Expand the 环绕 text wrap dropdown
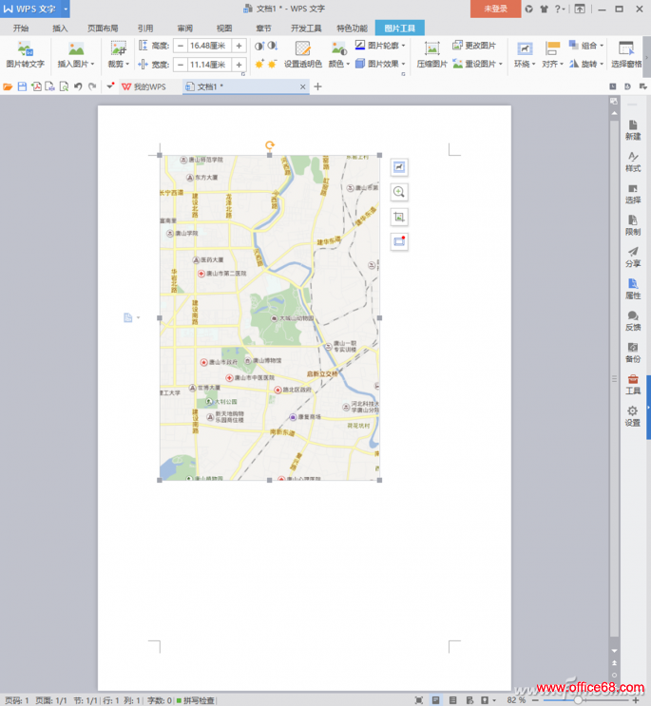The height and width of the screenshot is (706, 651). point(525,65)
